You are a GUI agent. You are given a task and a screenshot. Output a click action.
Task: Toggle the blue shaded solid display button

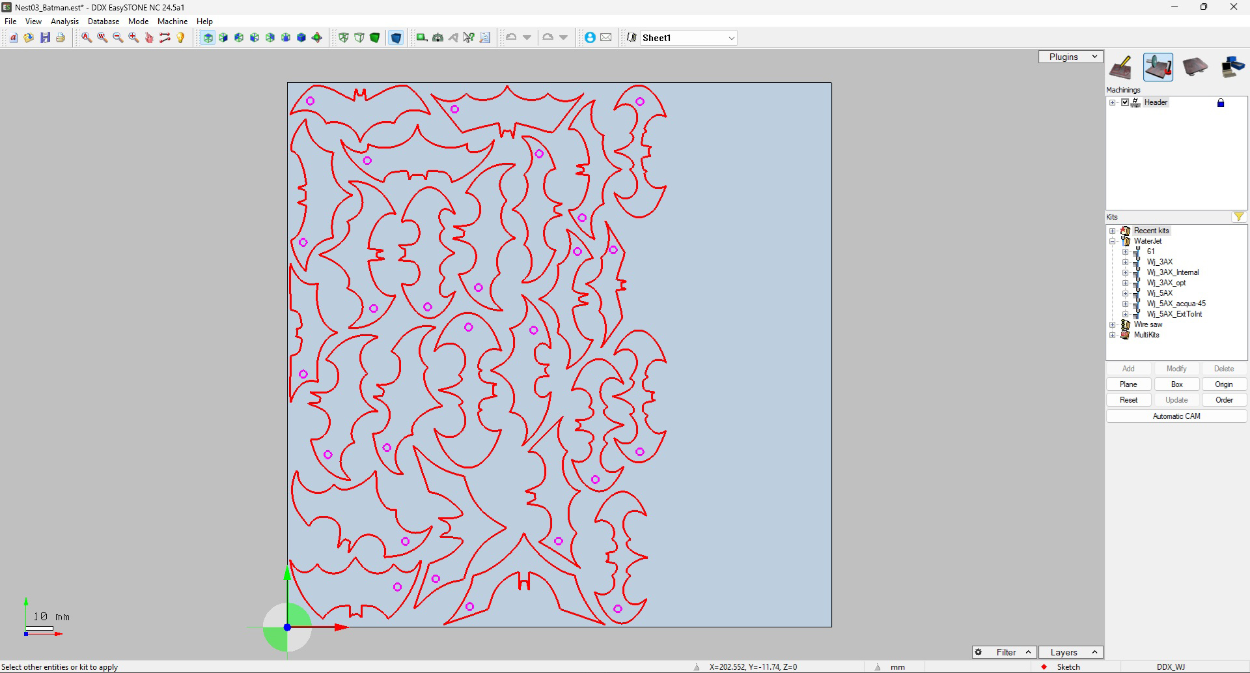click(396, 38)
